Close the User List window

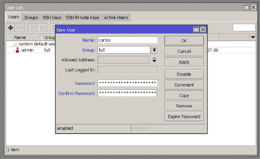point(253,7)
